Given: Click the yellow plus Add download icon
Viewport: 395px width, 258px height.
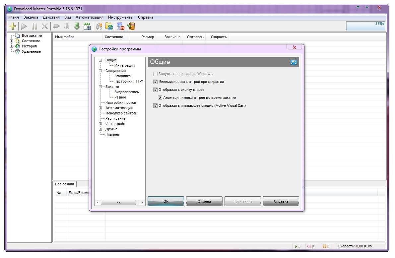Looking at the screenshot, I should 13,26.
